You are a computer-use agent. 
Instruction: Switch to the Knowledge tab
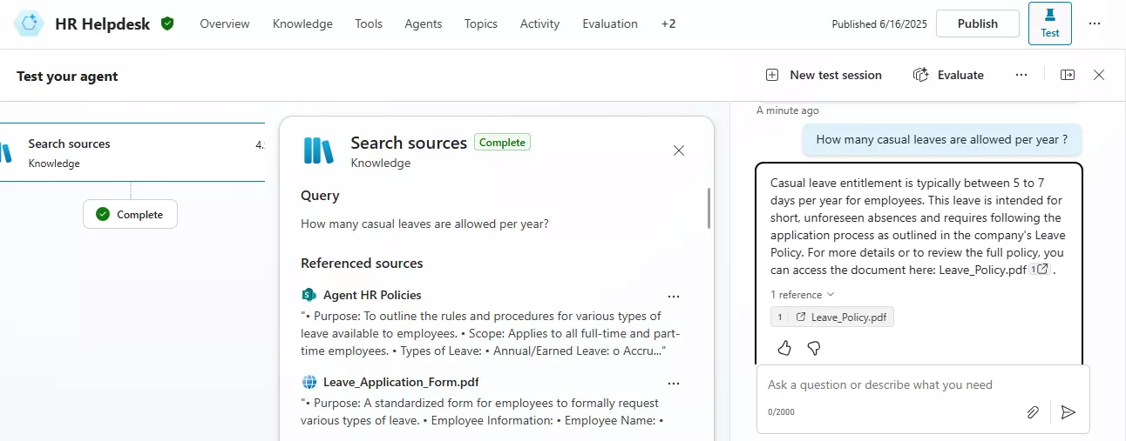(x=302, y=23)
